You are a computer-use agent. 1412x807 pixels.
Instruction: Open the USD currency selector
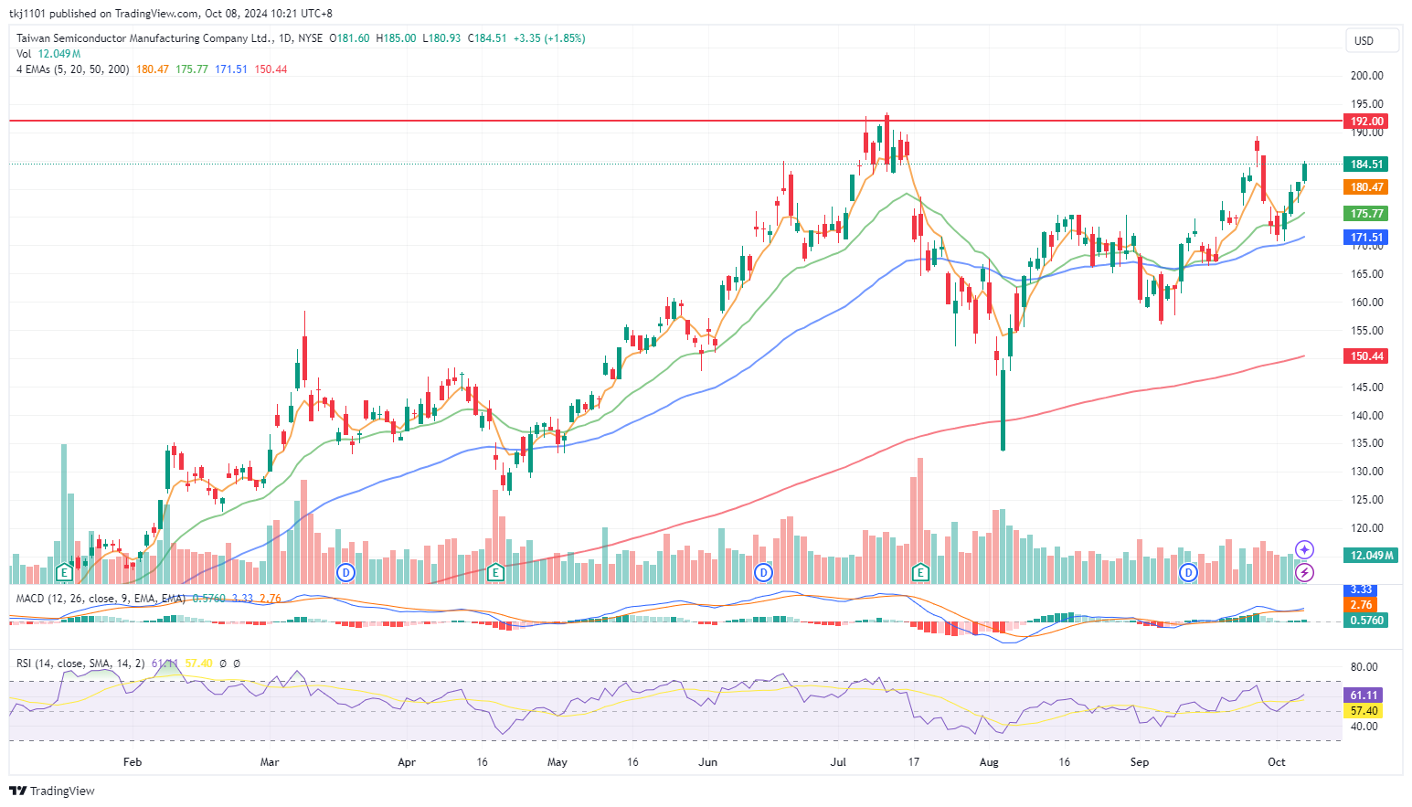point(1373,40)
